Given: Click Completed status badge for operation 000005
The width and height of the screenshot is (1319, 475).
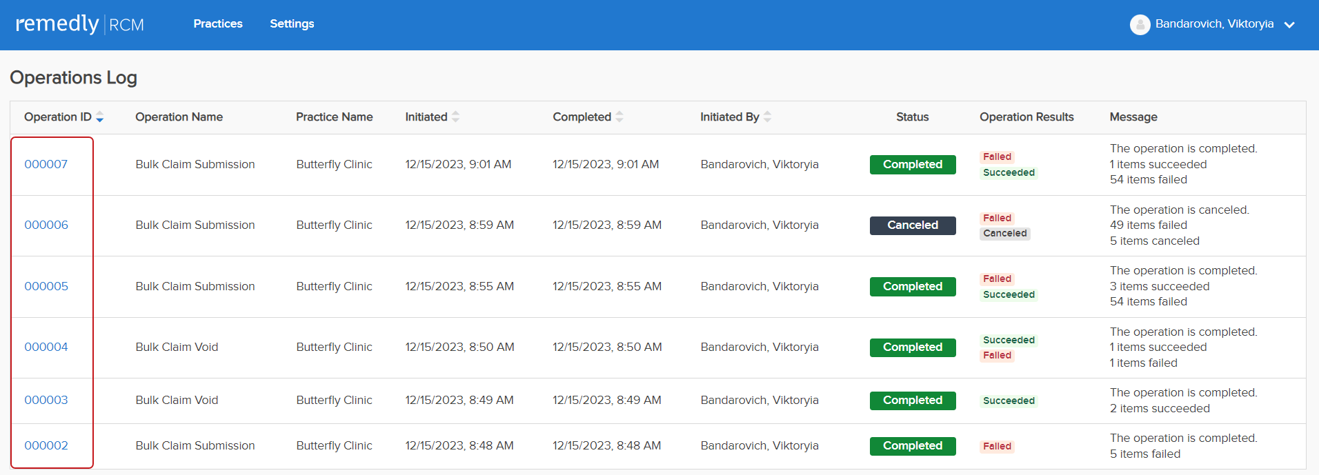Looking at the screenshot, I should (913, 287).
